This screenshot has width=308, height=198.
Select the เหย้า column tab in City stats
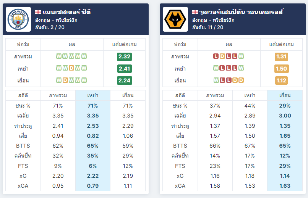pyautogui.click(x=93, y=95)
